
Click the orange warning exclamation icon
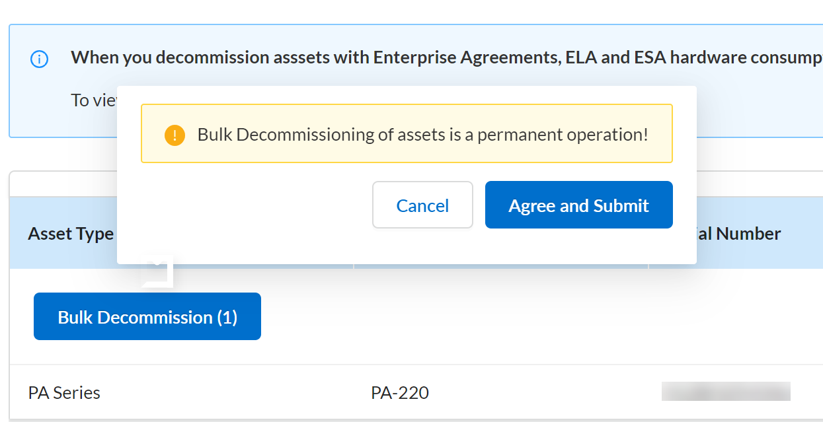(x=175, y=135)
